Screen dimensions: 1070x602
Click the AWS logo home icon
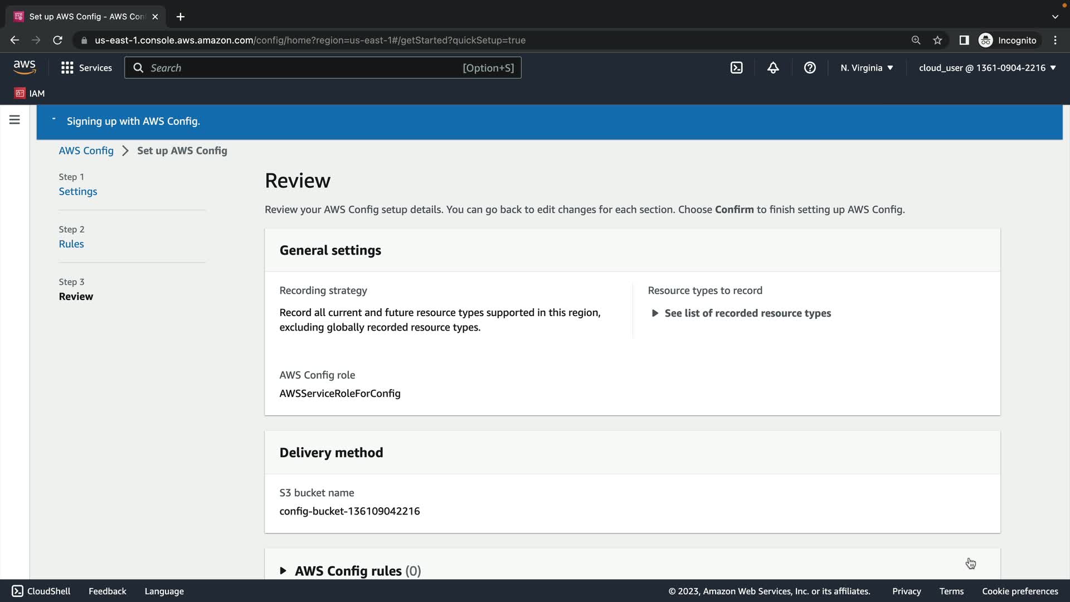[x=25, y=67]
